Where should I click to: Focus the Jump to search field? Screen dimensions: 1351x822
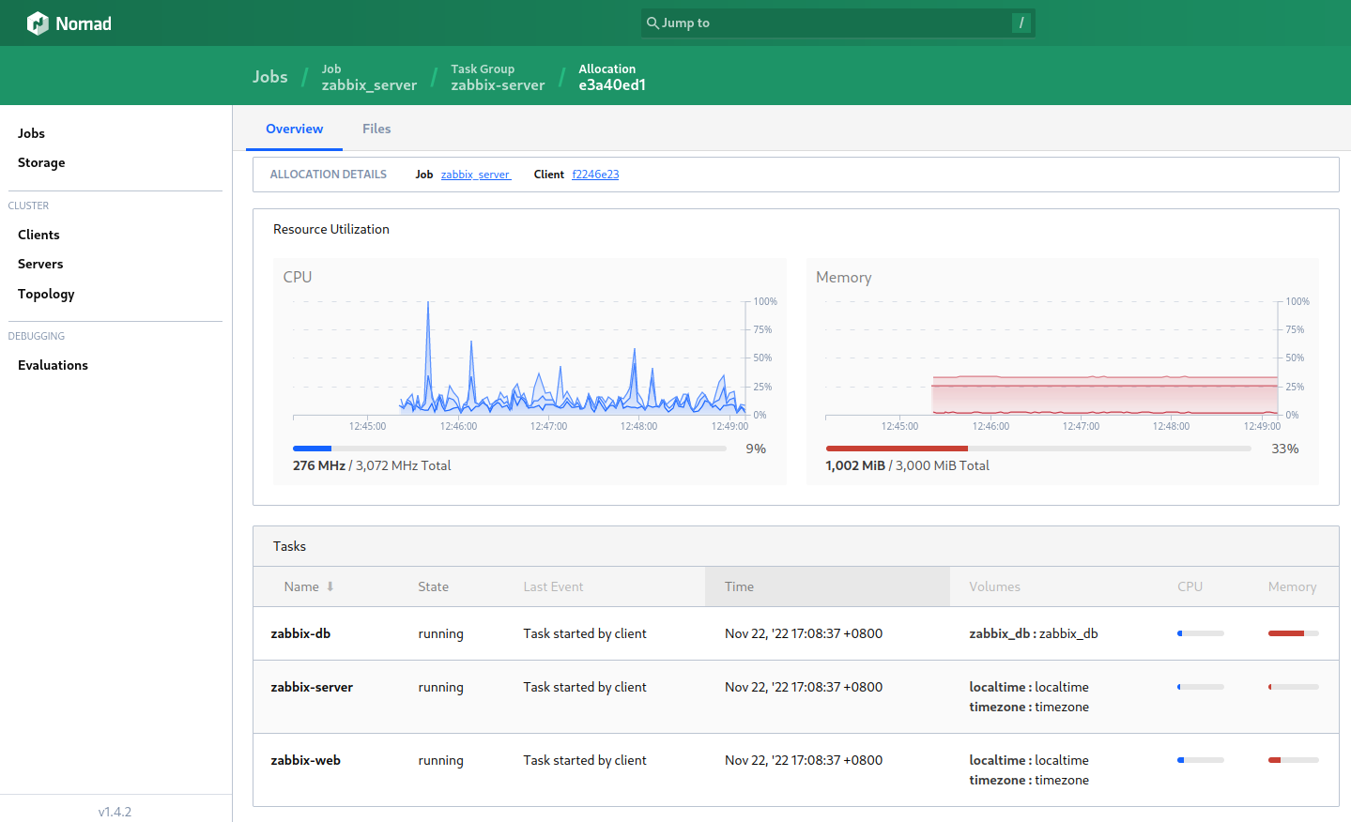(x=837, y=23)
